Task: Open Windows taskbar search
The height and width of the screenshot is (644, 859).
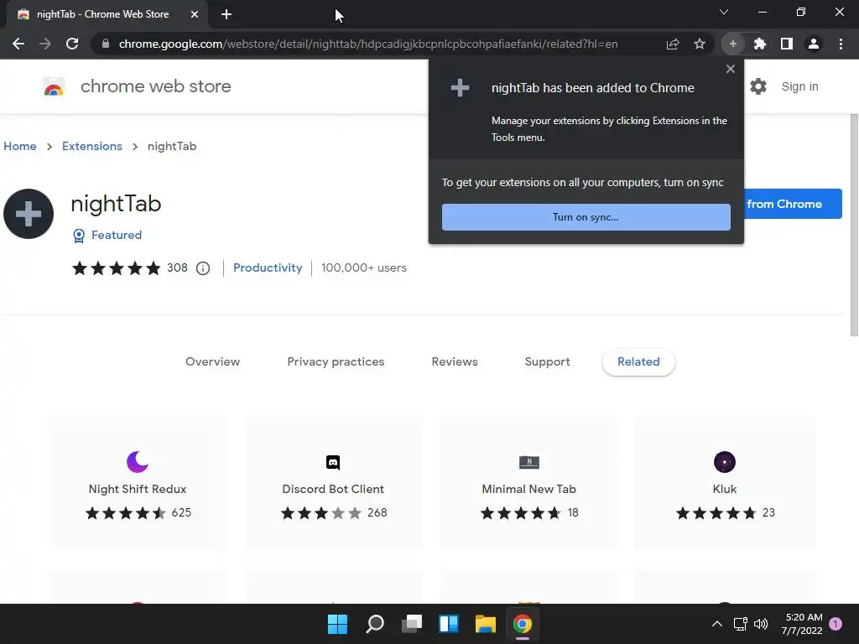Action: pyautogui.click(x=375, y=624)
